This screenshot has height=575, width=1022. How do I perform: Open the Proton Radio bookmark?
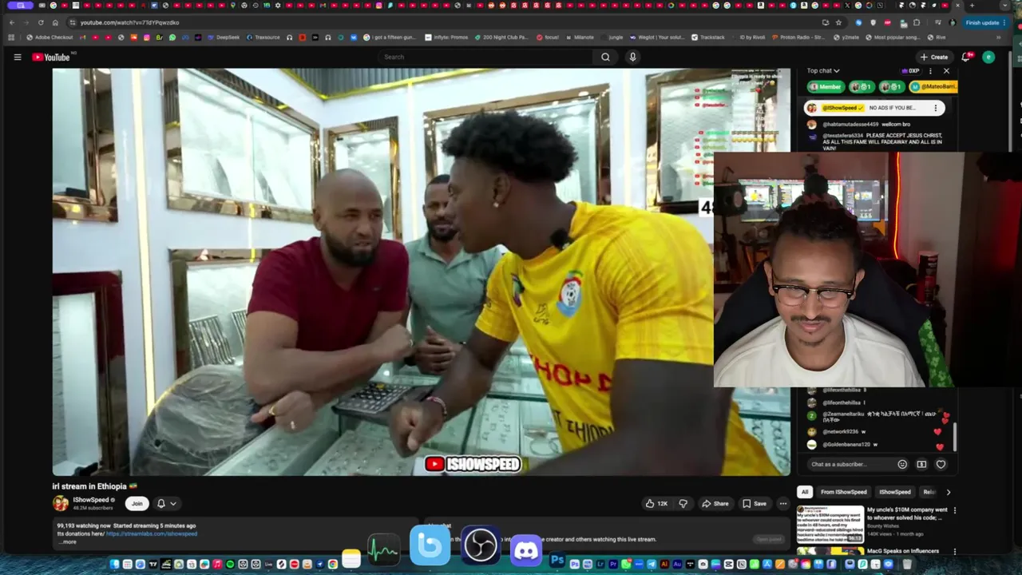[798, 38]
